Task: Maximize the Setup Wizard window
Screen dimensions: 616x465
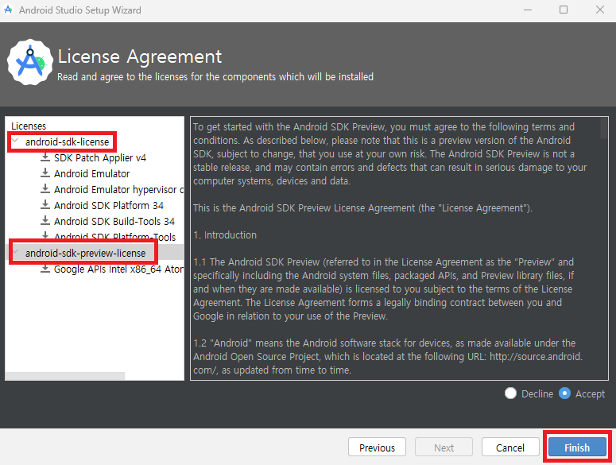Action: click(x=564, y=10)
